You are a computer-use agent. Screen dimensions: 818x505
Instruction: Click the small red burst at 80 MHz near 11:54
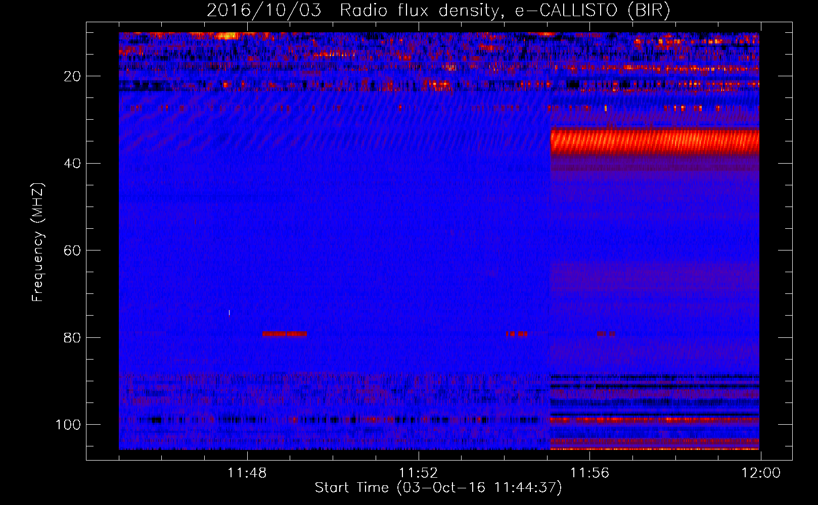517,334
